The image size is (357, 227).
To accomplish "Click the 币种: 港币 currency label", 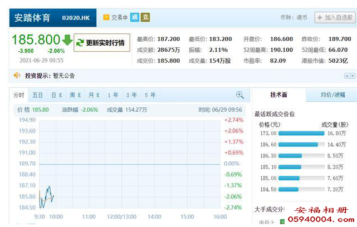I will pos(294,17).
